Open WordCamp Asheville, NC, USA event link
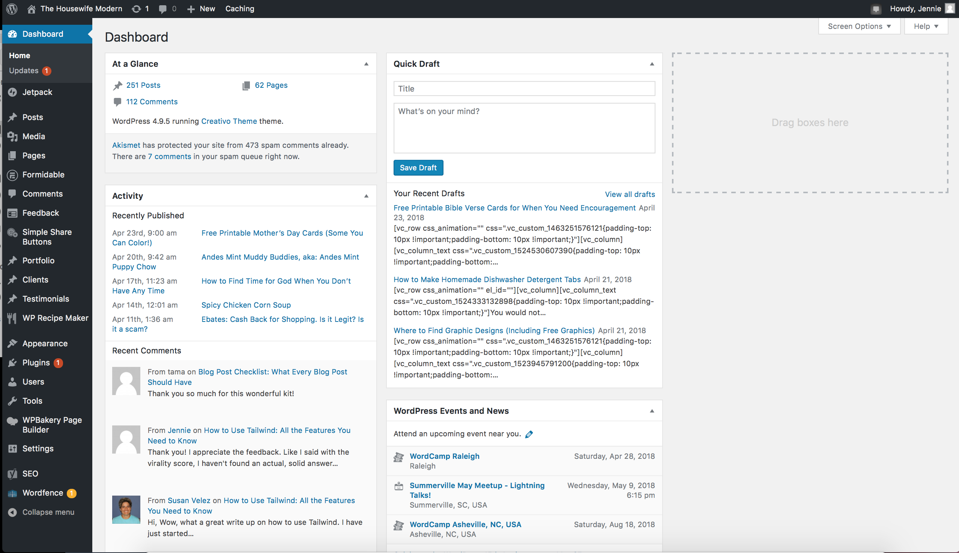This screenshot has height=553, width=959. click(x=465, y=524)
